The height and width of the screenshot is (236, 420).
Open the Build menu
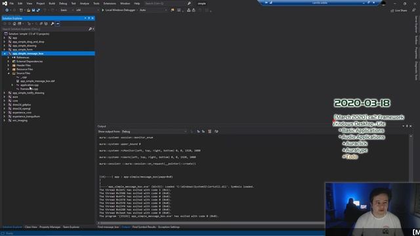pos(52,3)
